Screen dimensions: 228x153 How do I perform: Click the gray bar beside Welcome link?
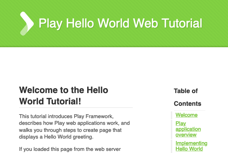172,115
